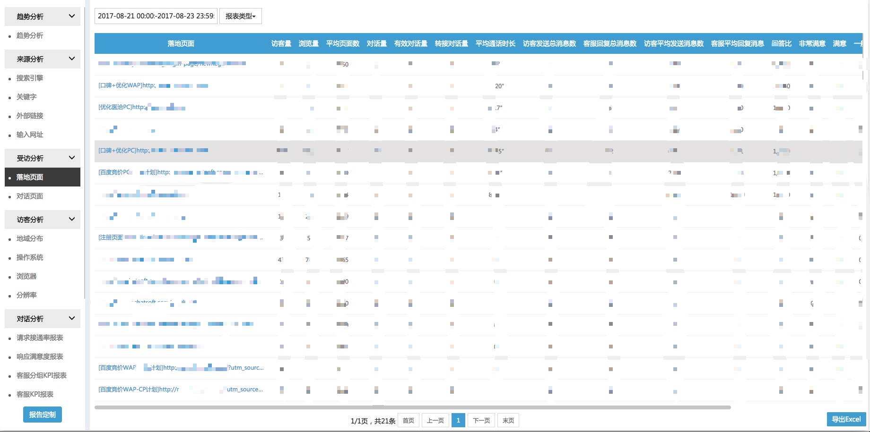This screenshot has width=870, height=432.
Task: Sort by 非常满意 column header
Action: pyautogui.click(x=812, y=43)
